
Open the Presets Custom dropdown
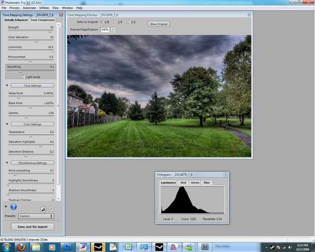pyautogui.click(x=36, y=216)
